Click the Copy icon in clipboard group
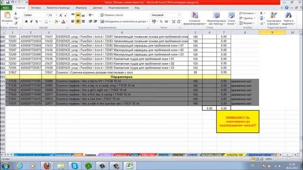 point(16,18)
